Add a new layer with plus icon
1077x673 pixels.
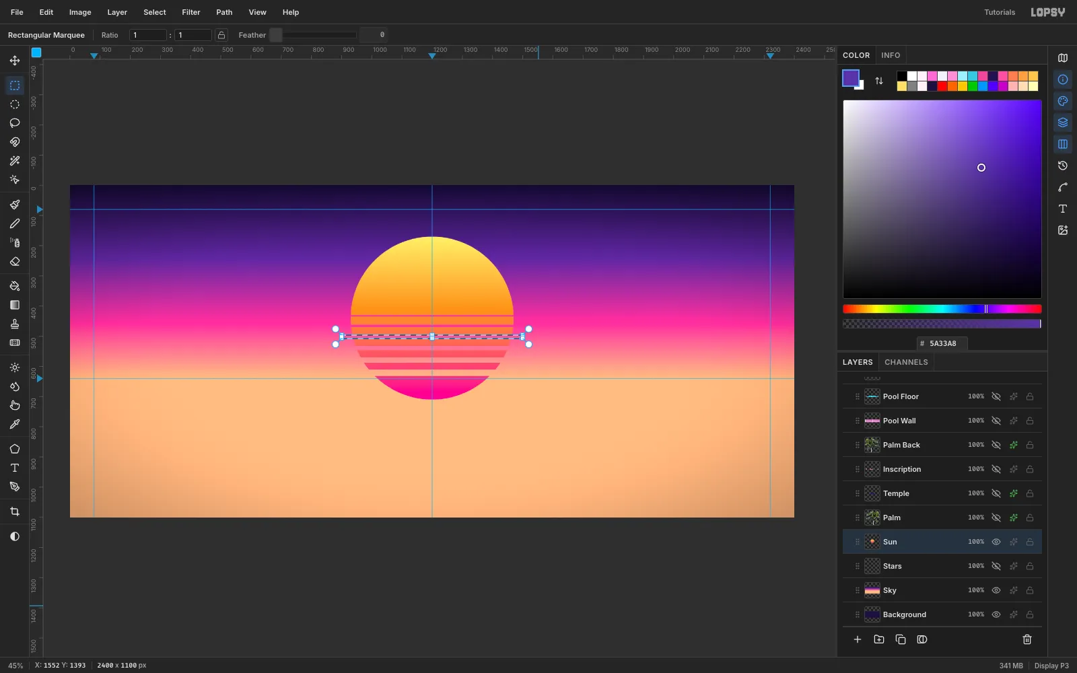858,639
